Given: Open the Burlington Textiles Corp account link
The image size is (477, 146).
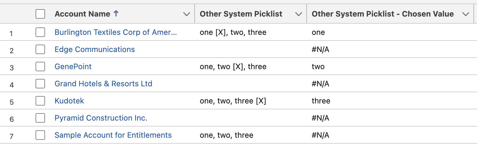Looking at the screenshot, I should pos(116,32).
